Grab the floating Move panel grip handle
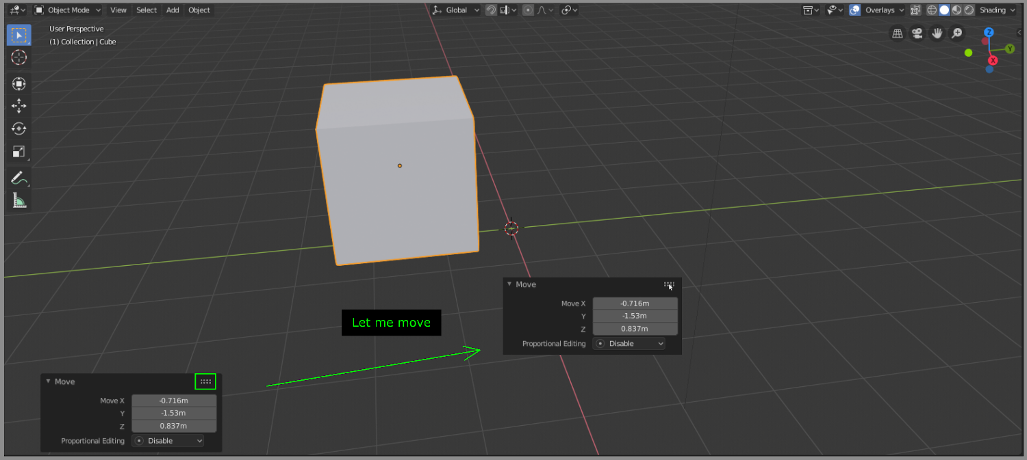The width and height of the screenshot is (1027, 460). (x=669, y=284)
